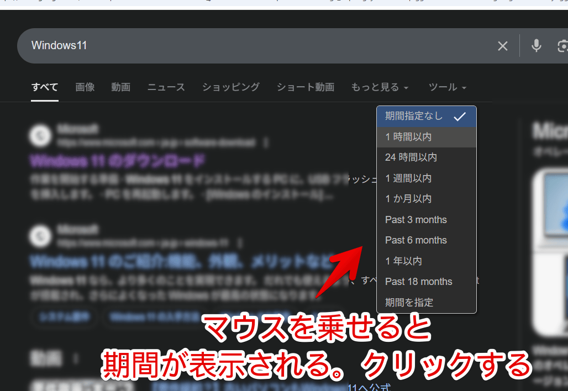The height and width of the screenshot is (391, 568).
Task: Switch to the 動画 tab
Action: click(x=120, y=87)
